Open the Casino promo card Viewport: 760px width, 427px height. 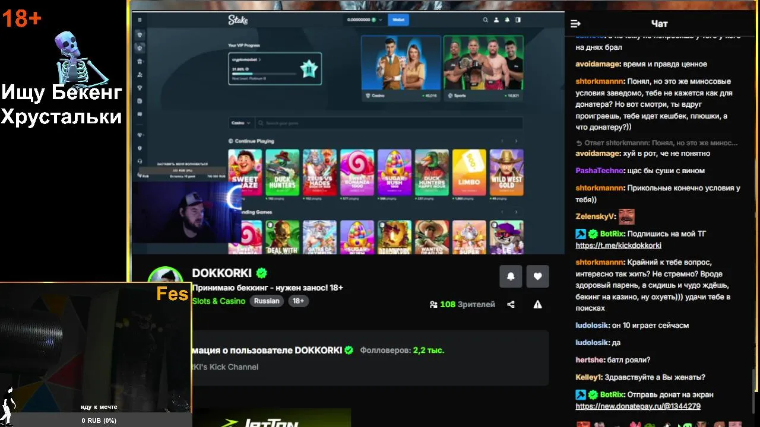click(401, 68)
